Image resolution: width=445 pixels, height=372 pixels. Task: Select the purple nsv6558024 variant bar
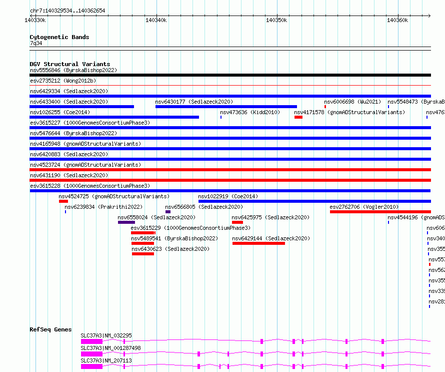tap(126, 222)
